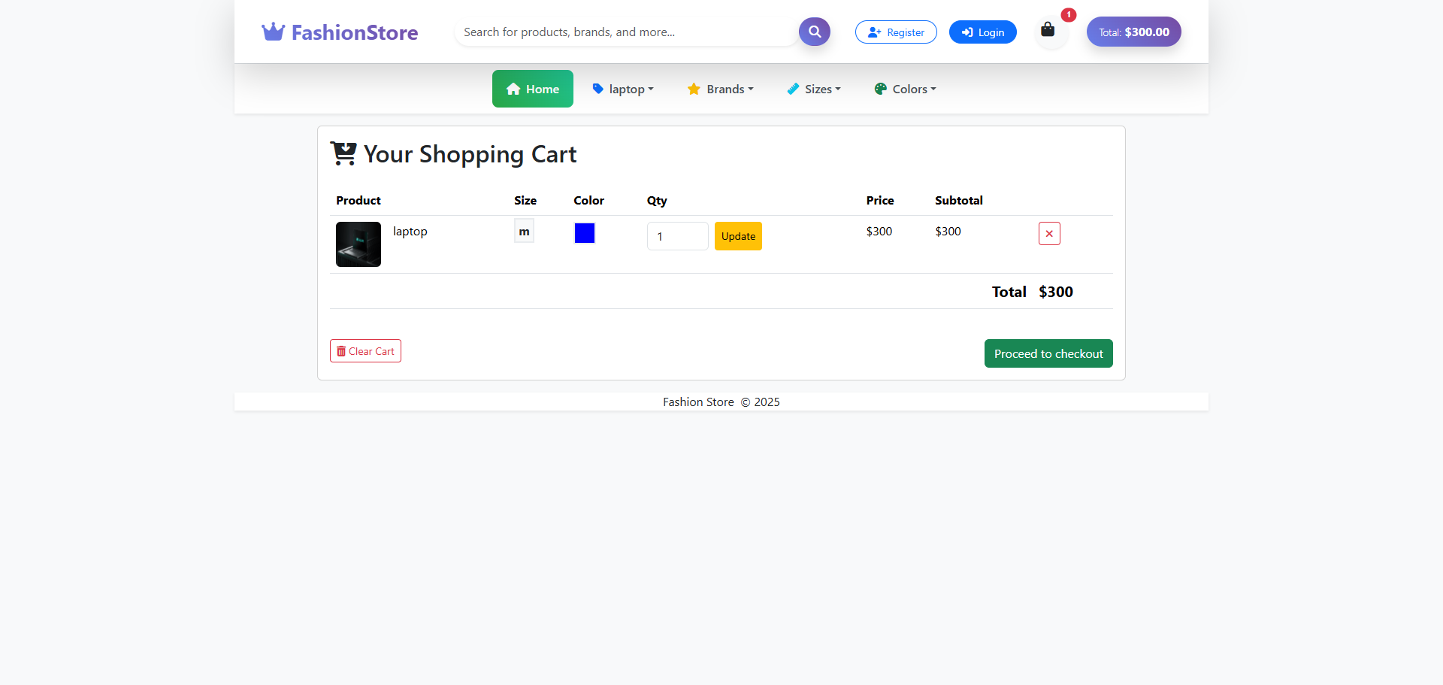Focus the product search field
1443x685 pixels.
[627, 32]
